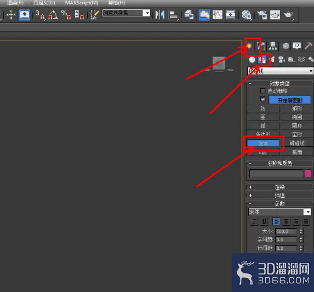Toggle the highlighted Select and Manipulate toolbar button
This screenshot has height=292, width=314.
point(25,15)
